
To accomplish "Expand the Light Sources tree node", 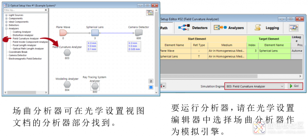I will (6, 15).
